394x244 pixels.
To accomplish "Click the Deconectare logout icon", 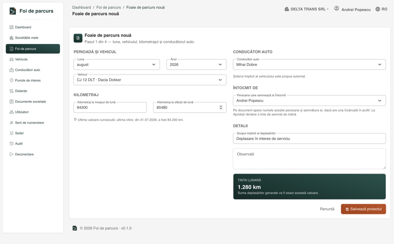I will pos(12,154).
